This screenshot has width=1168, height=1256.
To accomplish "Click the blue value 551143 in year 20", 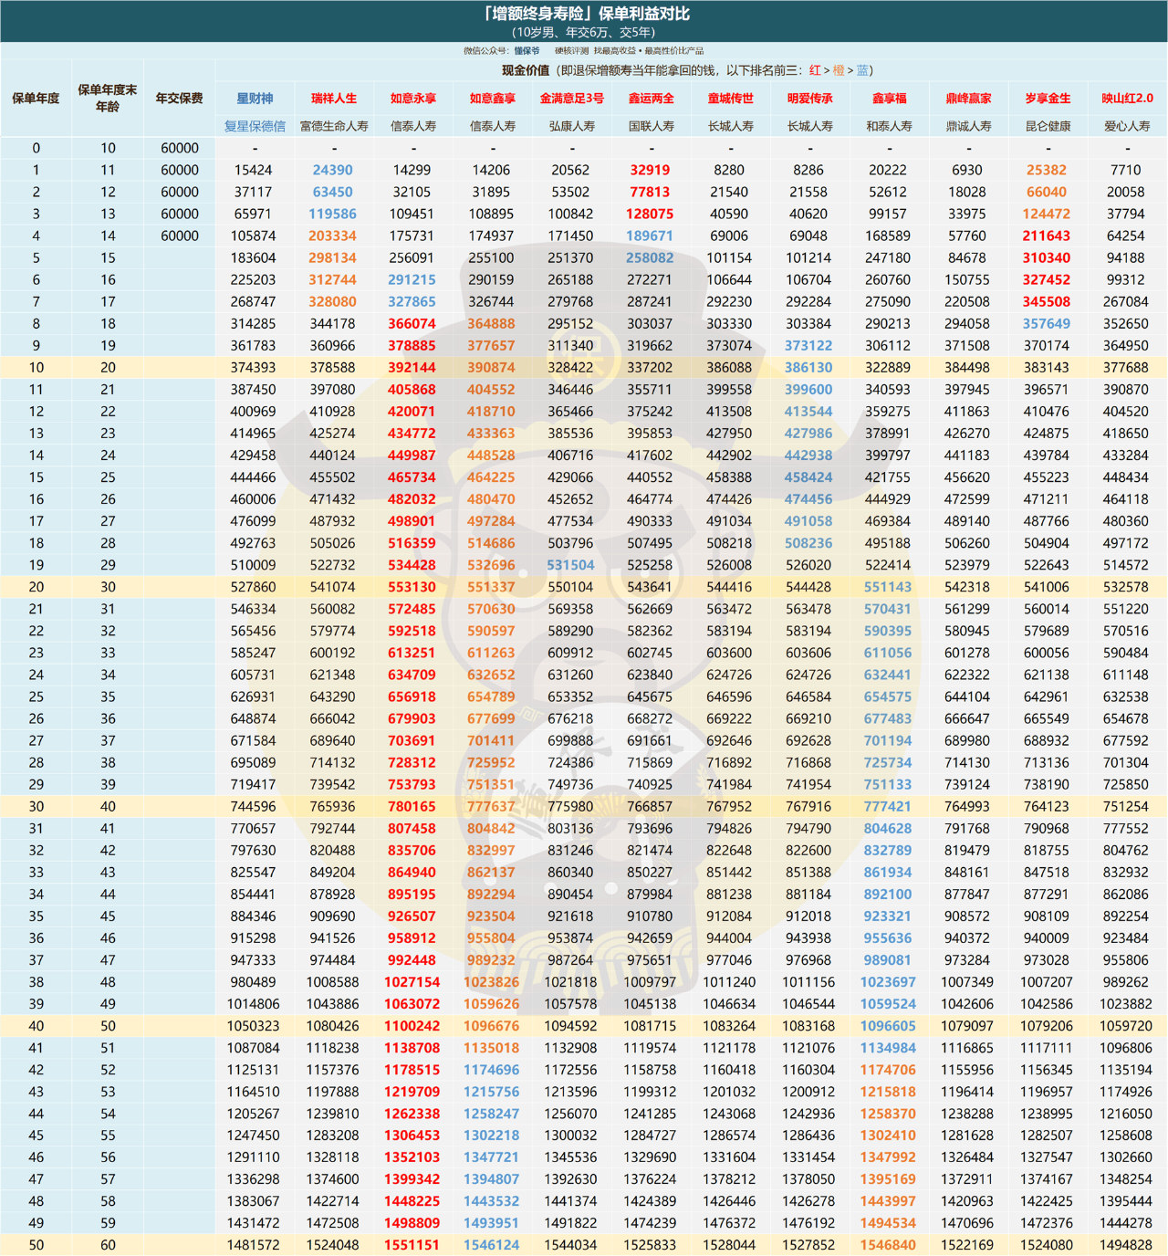I will coord(888,587).
